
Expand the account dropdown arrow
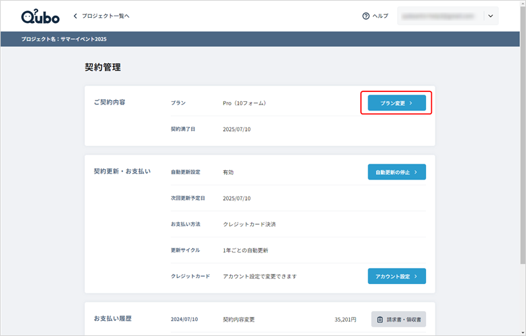click(490, 16)
